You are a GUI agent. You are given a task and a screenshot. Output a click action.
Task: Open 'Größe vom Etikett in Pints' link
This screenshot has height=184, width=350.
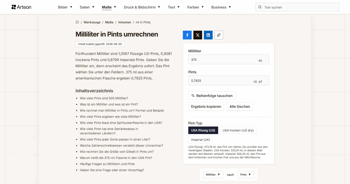point(117,152)
